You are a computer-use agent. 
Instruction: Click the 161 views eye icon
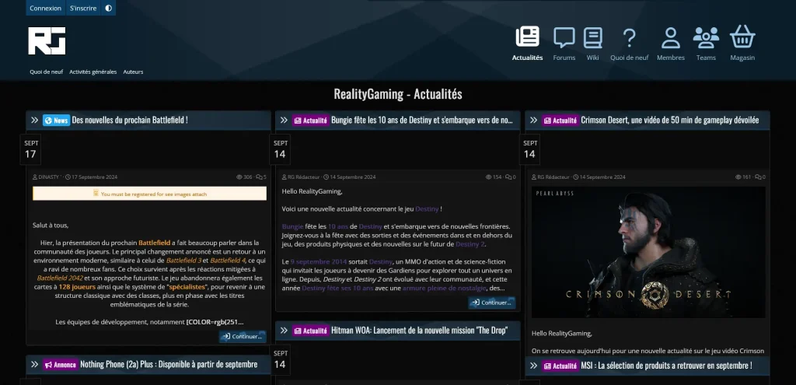click(x=738, y=177)
